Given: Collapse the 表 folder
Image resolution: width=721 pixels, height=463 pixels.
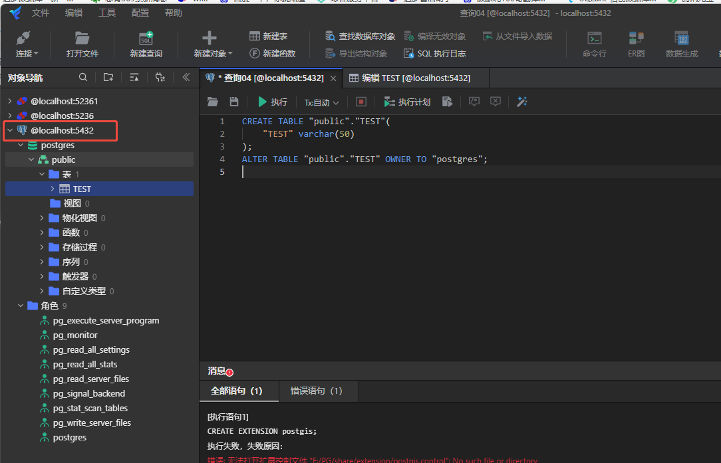Looking at the screenshot, I should [x=41, y=174].
